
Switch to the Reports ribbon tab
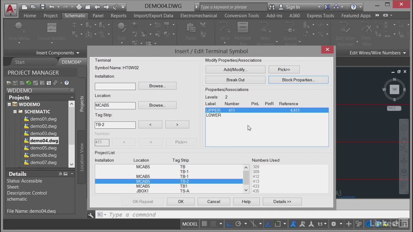click(118, 15)
